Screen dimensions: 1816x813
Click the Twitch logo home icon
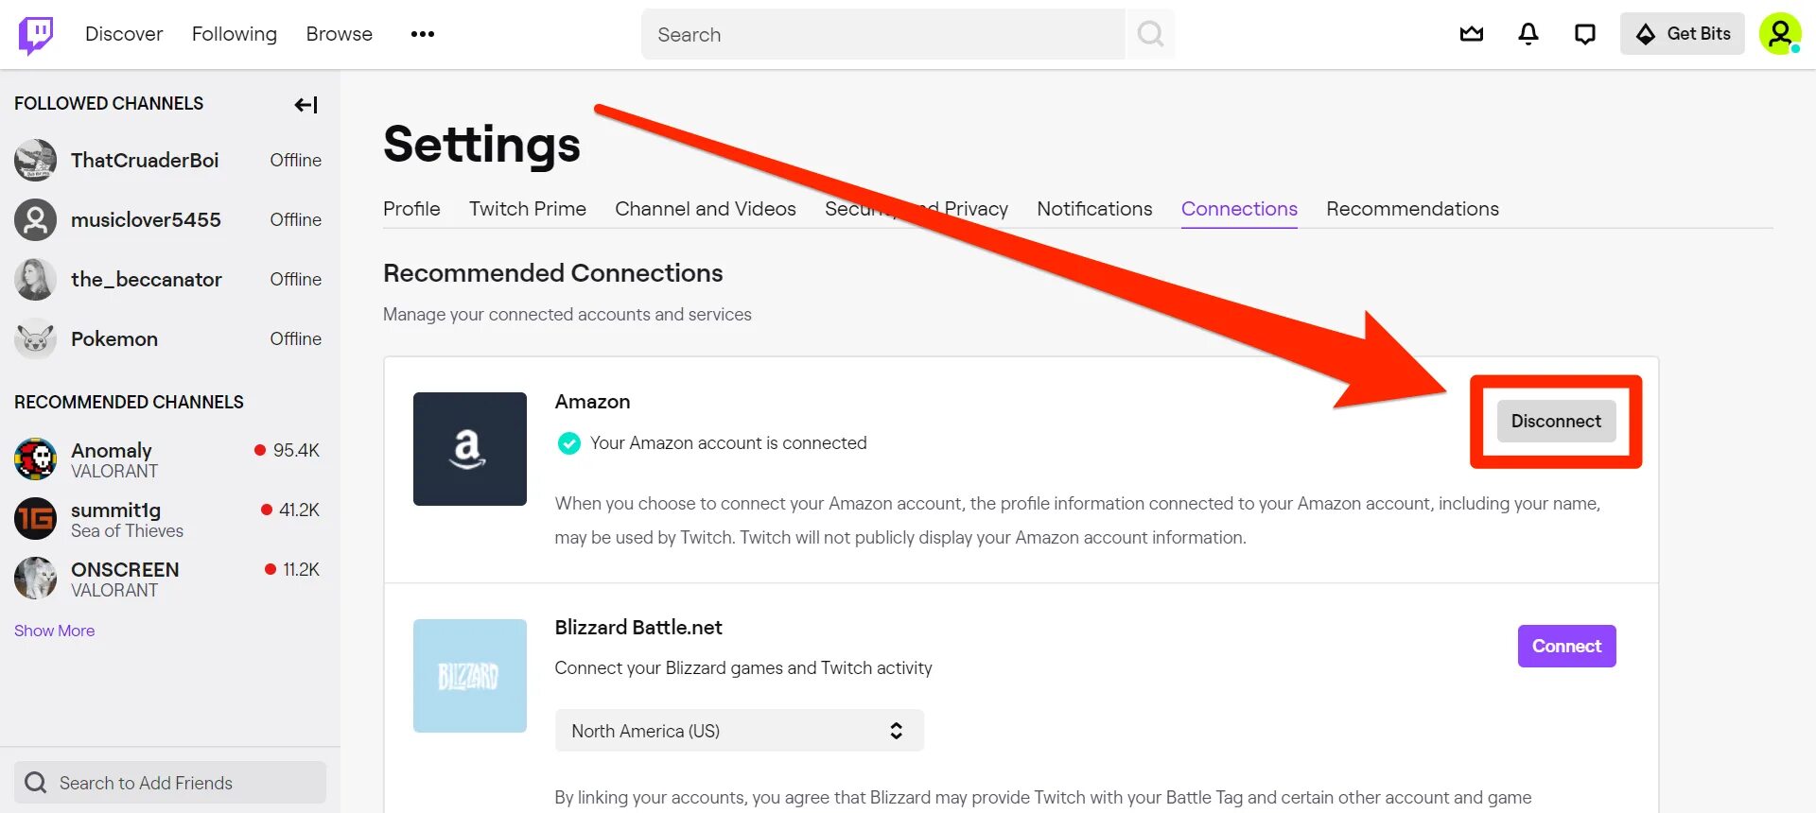coord(36,35)
